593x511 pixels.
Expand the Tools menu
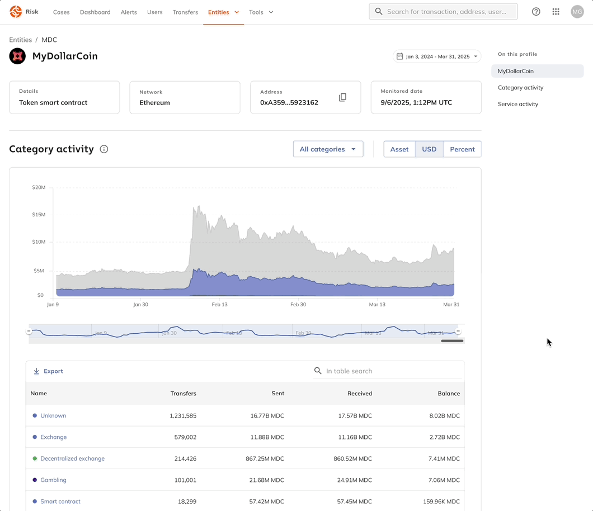pos(261,12)
